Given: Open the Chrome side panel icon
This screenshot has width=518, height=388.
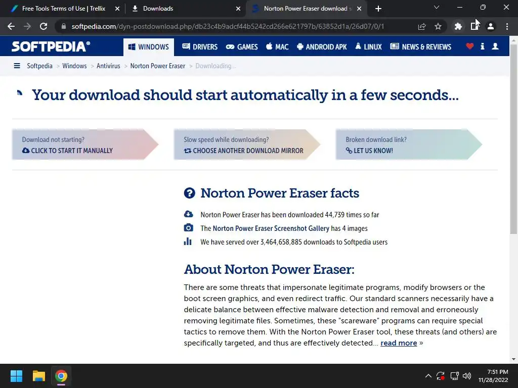Looking at the screenshot, I should pos(474,26).
